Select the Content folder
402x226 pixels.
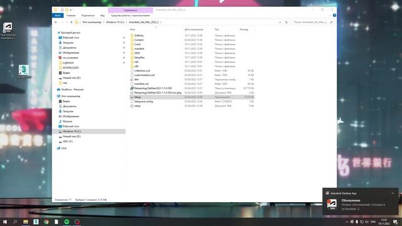tap(139, 40)
